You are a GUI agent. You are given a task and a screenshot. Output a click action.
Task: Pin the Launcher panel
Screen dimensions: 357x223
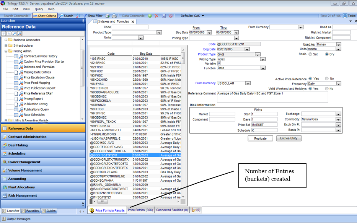(83, 21)
